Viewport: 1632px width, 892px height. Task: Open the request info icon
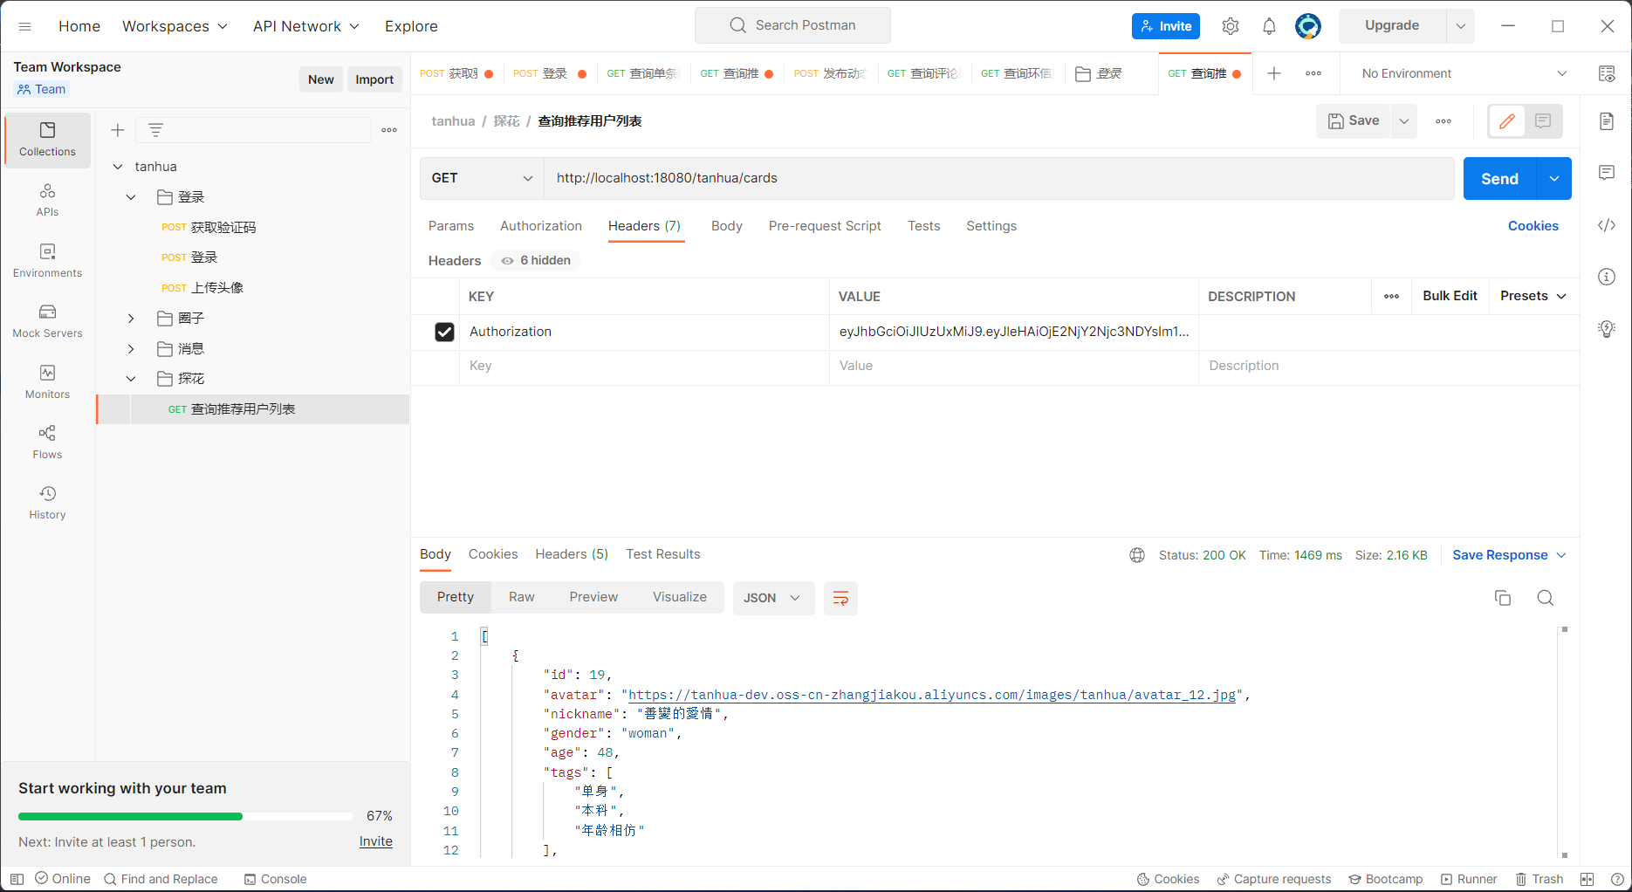click(x=1607, y=277)
